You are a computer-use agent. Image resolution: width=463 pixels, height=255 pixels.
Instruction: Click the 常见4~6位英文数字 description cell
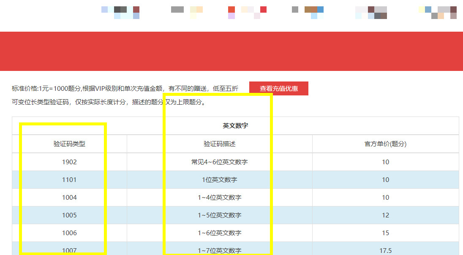[219, 162]
